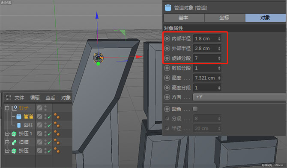Open the 基本 tab
The image size is (287, 168).
(184, 17)
